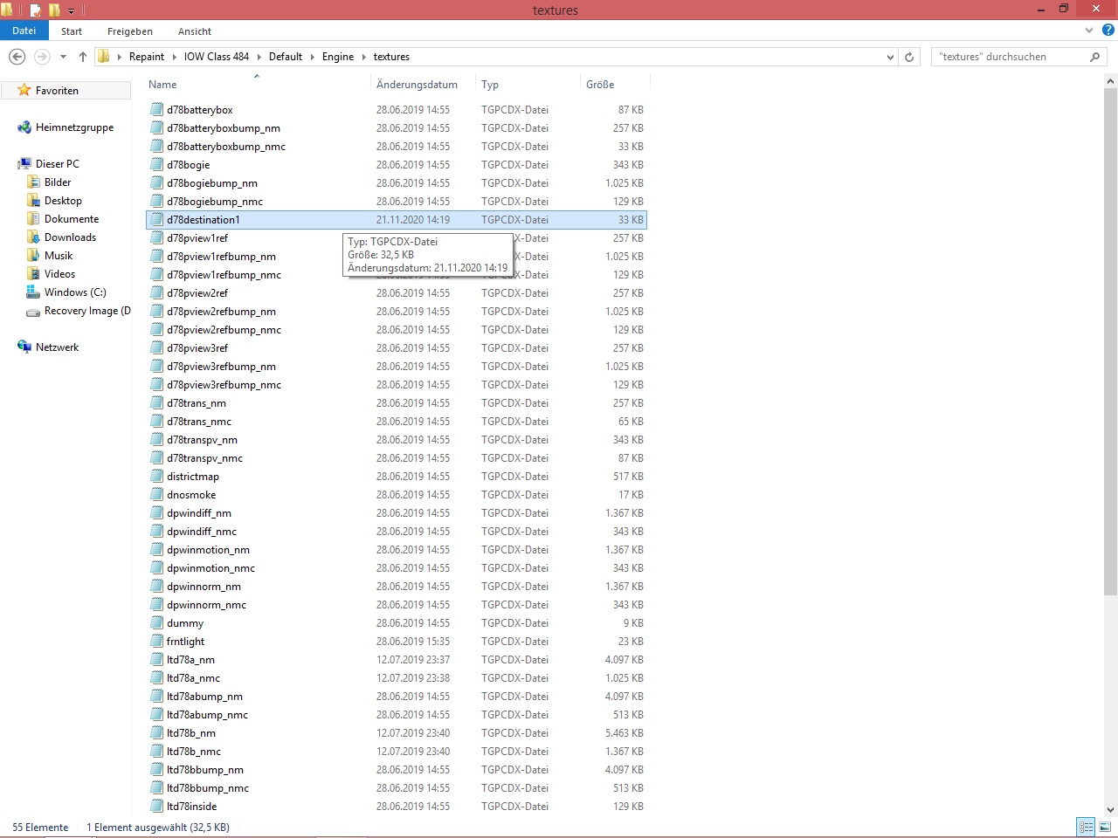The image size is (1118, 838).
Task: Open the Ansicht ribbon tab
Action: tap(195, 31)
